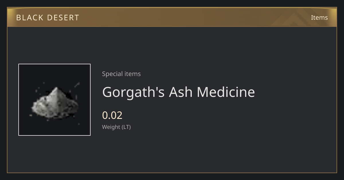Click the white-framed item image box

coord(54,100)
